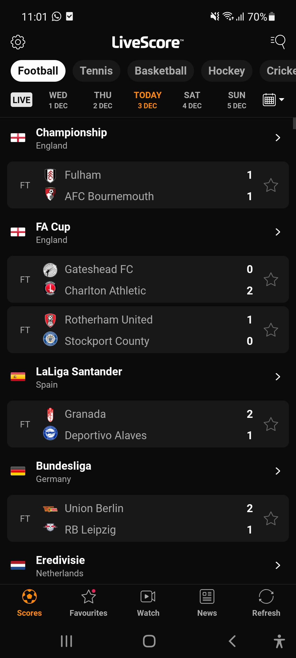Open the search icon in header
This screenshot has width=296, height=658.
tap(278, 42)
